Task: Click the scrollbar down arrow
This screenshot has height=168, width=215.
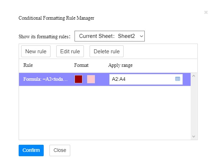Action: pyautogui.click(x=194, y=137)
